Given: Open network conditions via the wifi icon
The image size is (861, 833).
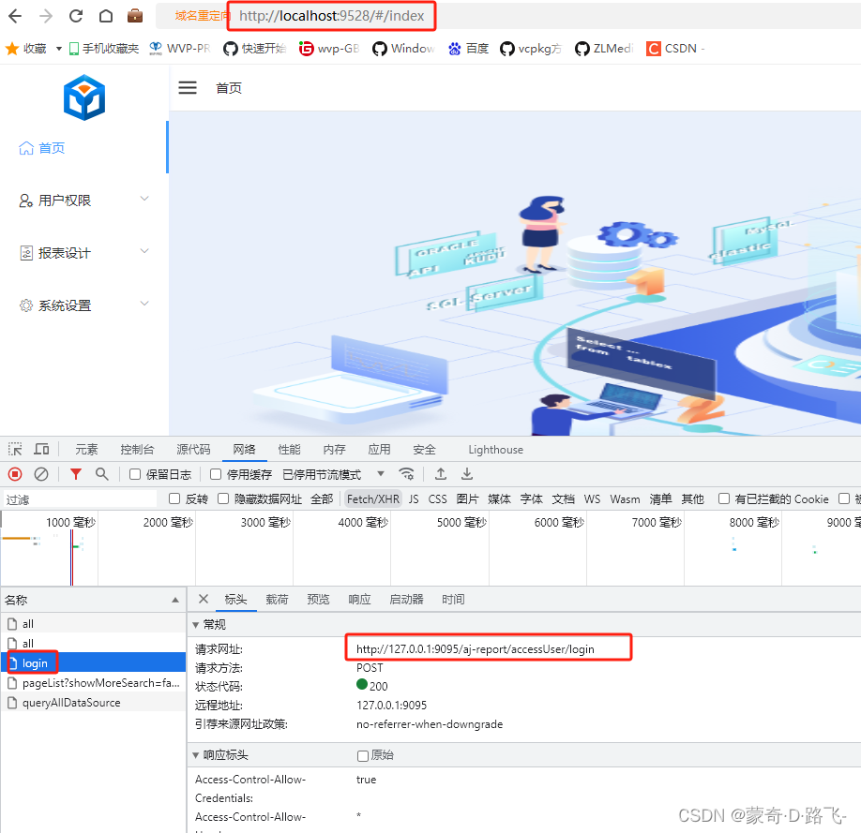Looking at the screenshot, I should click(x=407, y=474).
